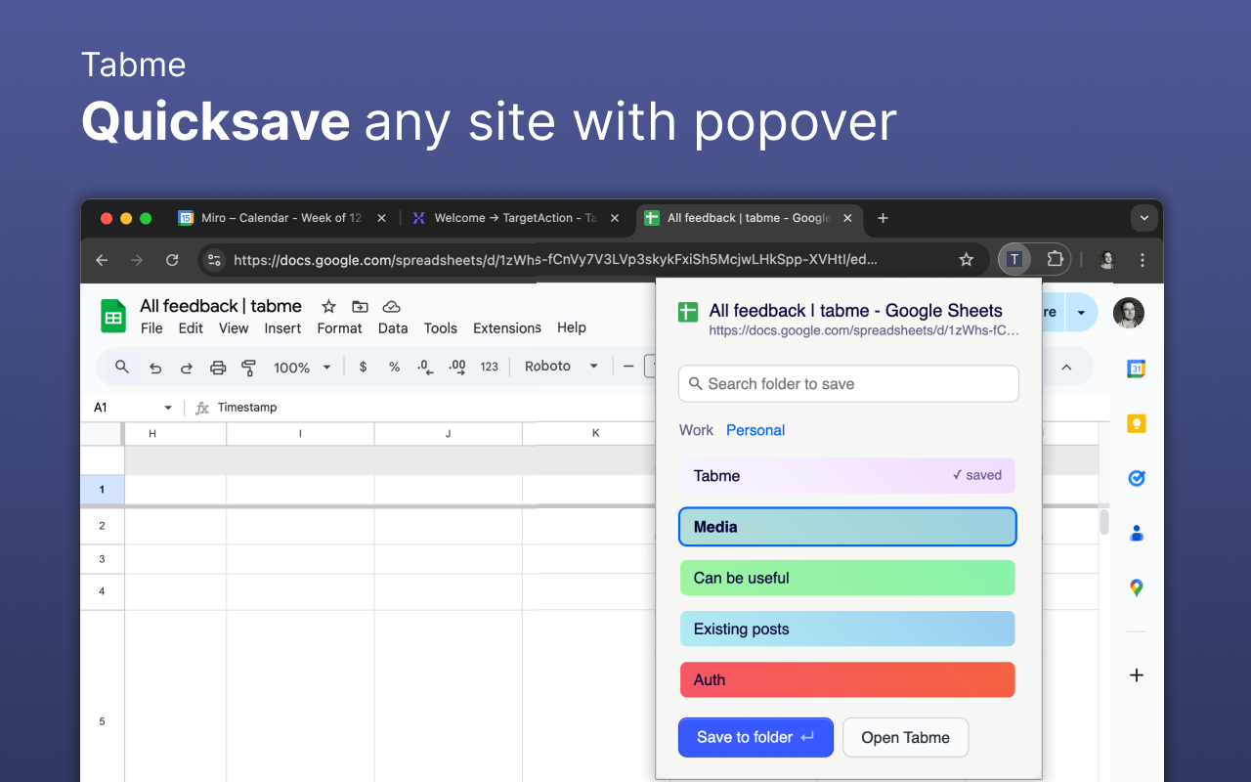Select row 3 header in the sheet
The width and height of the screenshot is (1251, 782).
coord(102,558)
